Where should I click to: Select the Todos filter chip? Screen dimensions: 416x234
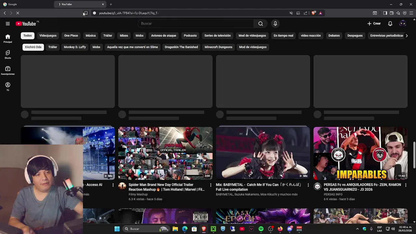pos(28,35)
